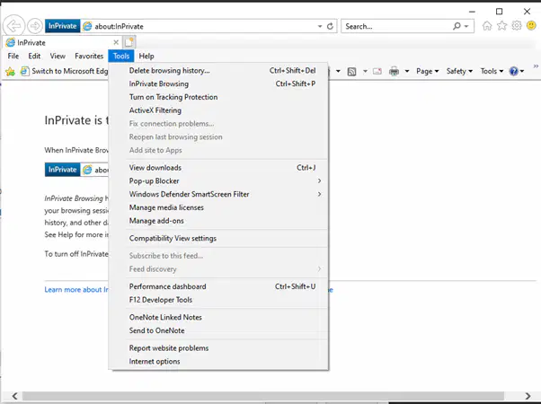Open Manage add-ons
Image resolution: width=541 pixels, height=404 pixels.
click(x=218, y=221)
